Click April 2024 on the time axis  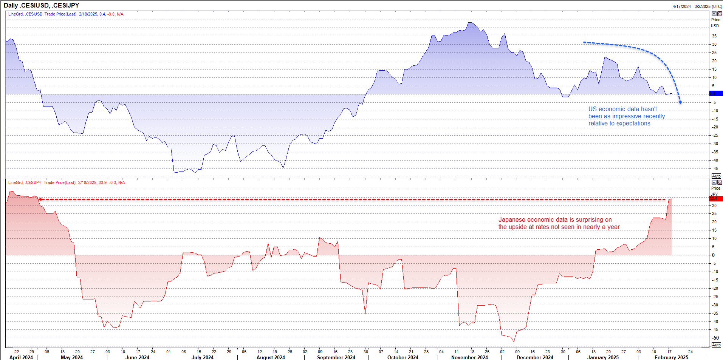[x=21, y=357]
